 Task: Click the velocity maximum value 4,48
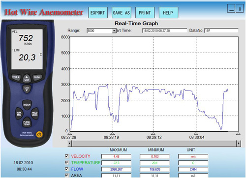pyautogui.click(x=116, y=156)
